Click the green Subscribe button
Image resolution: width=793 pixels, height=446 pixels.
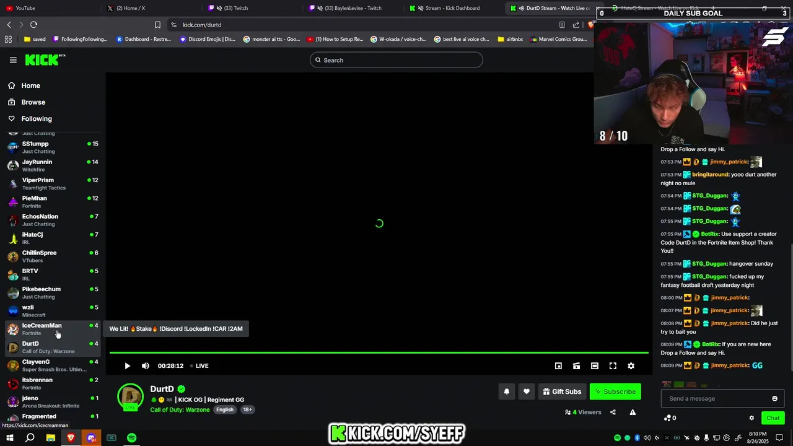615,391
